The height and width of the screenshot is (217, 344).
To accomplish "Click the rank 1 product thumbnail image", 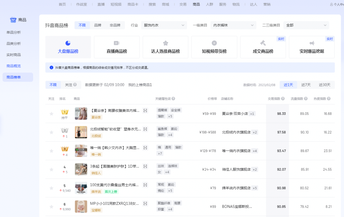I will tap(81, 113).
